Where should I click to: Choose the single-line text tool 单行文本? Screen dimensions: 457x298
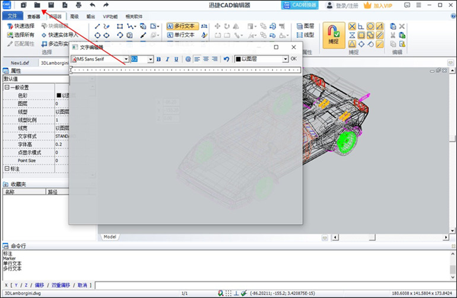pos(181,35)
